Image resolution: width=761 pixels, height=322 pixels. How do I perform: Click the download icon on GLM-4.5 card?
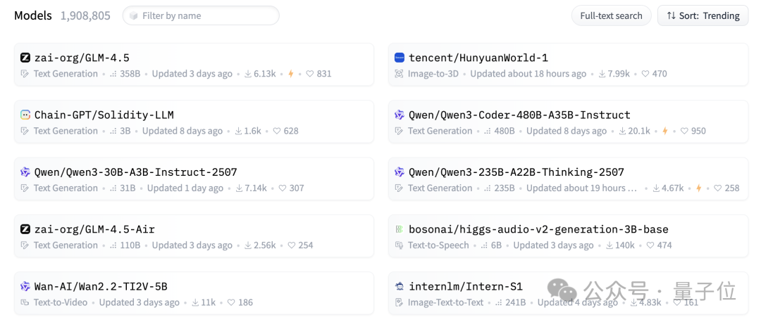point(247,74)
